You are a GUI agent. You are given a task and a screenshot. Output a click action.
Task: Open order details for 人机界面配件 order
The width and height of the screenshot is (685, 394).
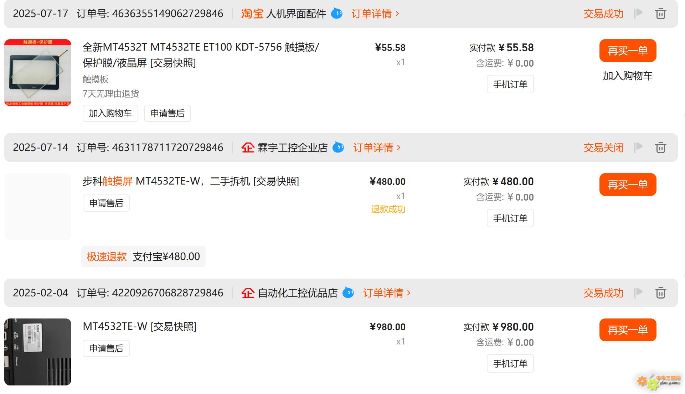[x=375, y=14]
